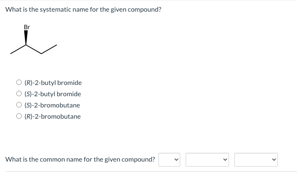
Task: Click the "(S)-2-bromobutane" answer text
Action: pos(52,105)
